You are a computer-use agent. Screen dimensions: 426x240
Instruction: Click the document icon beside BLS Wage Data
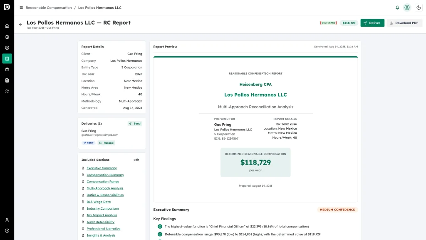[x=83, y=202]
